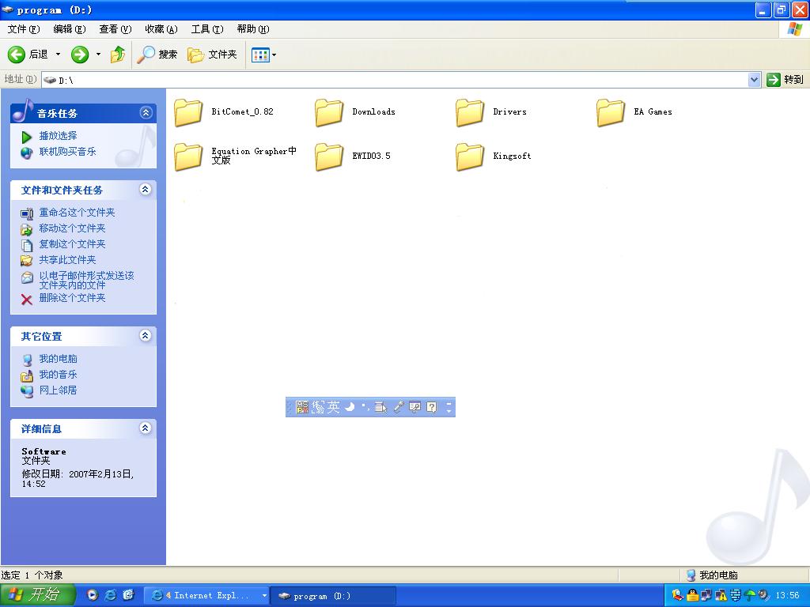Select the Drivers folder icon
The width and height of the screenshot is (810, 607).
tap(470, 112)
